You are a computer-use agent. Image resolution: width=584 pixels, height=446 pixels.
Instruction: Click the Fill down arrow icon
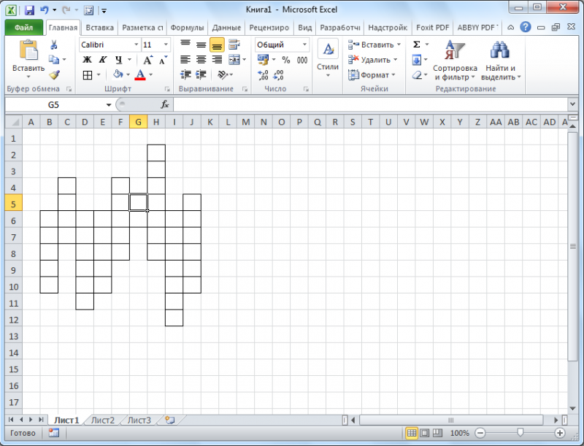pos(417,60)
